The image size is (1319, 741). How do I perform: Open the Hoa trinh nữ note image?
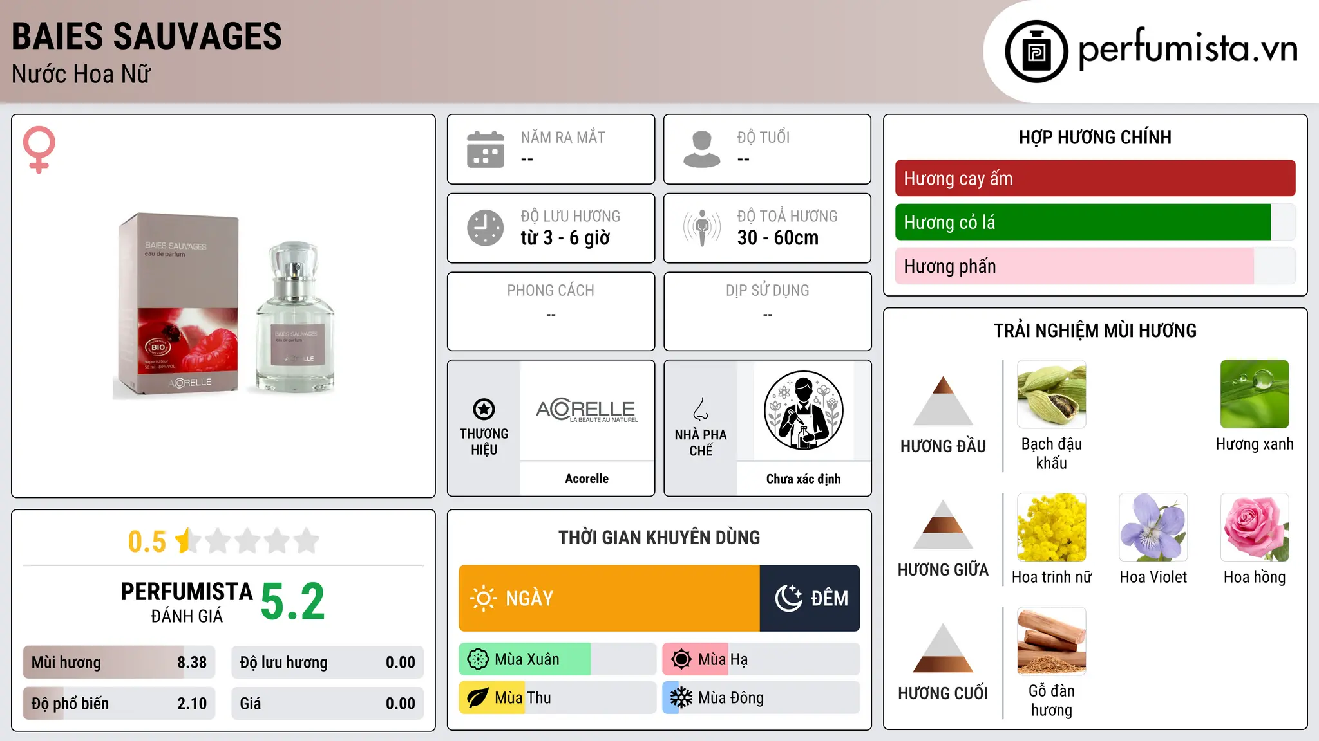[1052, 527]
